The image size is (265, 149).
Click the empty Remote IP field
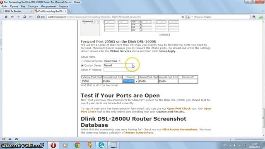pyautogui.click(x=188, y=81)
